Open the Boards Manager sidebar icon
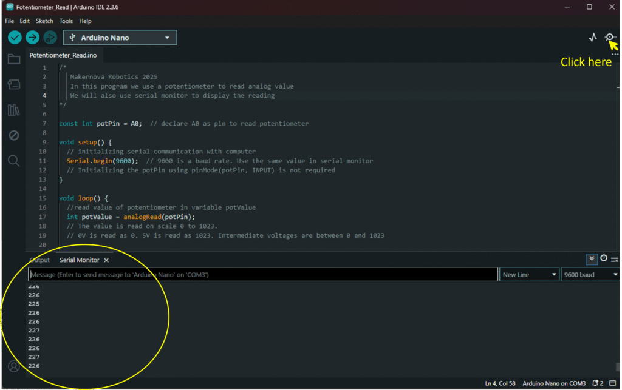The width and height of the screenshot is (622, 390). pyautogui.click(x=13, y=85)
